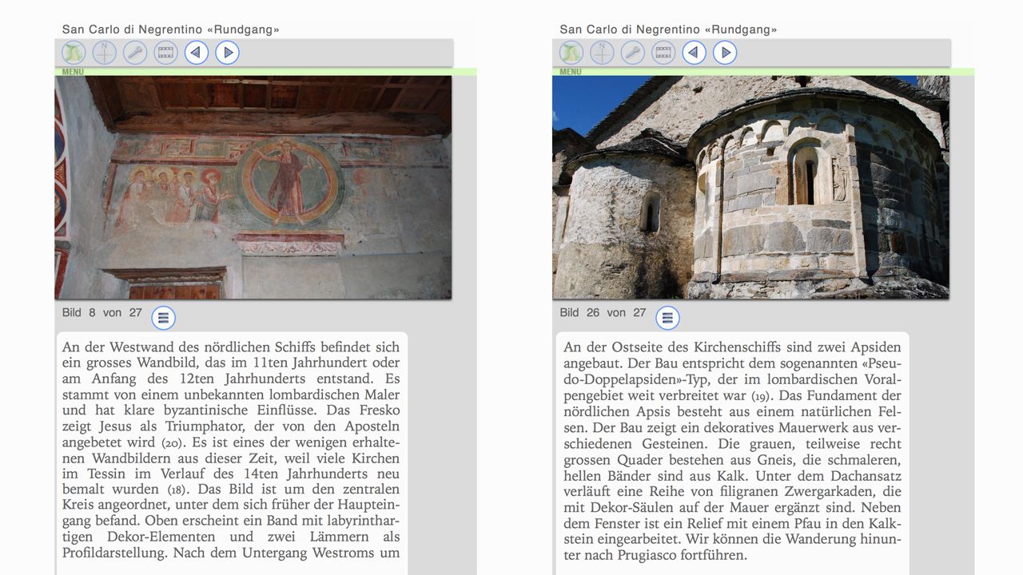Expand image list button beside 'Bild 8 von 27'
This screenshot has height=575, width=1023.
click(x=163, y=318)
